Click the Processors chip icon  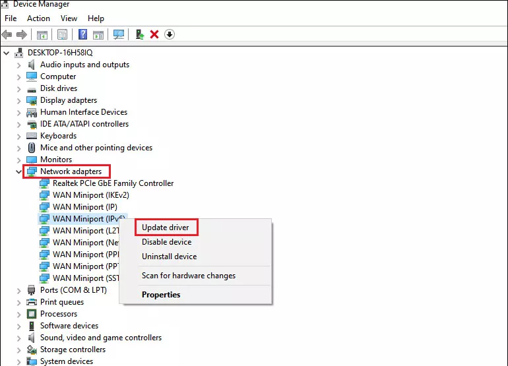coord(32,314)
